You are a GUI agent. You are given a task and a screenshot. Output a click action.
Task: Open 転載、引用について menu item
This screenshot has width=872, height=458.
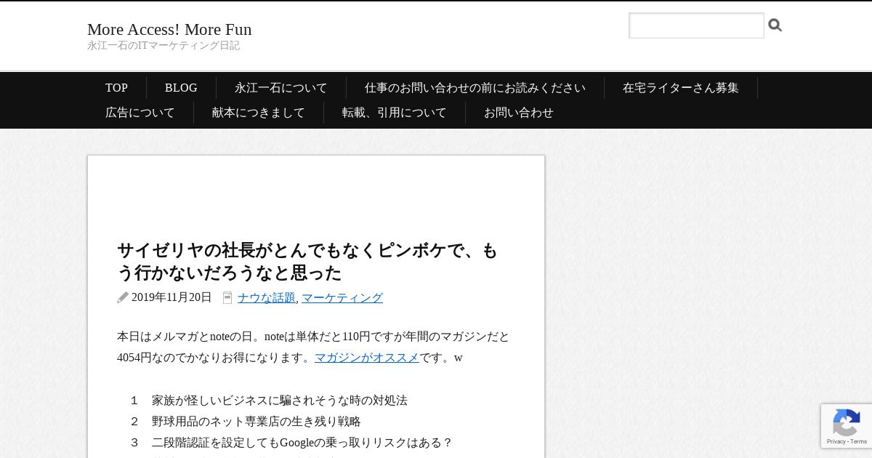tap(395, 113)
